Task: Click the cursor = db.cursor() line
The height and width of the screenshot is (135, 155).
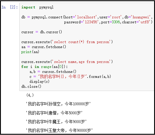Action: pyautogui.click(x=42, y=32)
